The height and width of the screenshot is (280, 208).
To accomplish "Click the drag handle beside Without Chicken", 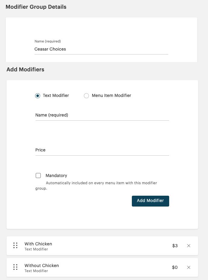I will pyautogui.click(x=15, y=267).
